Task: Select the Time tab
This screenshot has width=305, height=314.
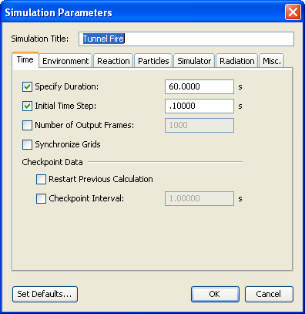Action: (25, 60)
